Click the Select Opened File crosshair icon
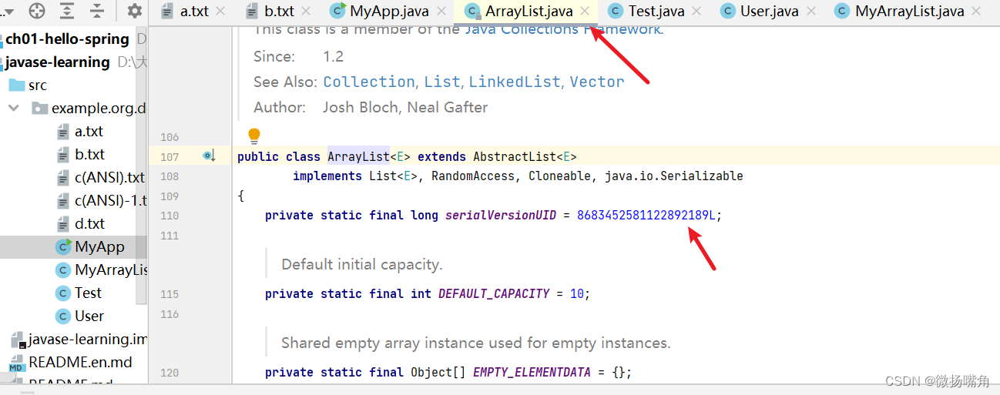The width and height of the screenshot is (1000, 395). 37,11
